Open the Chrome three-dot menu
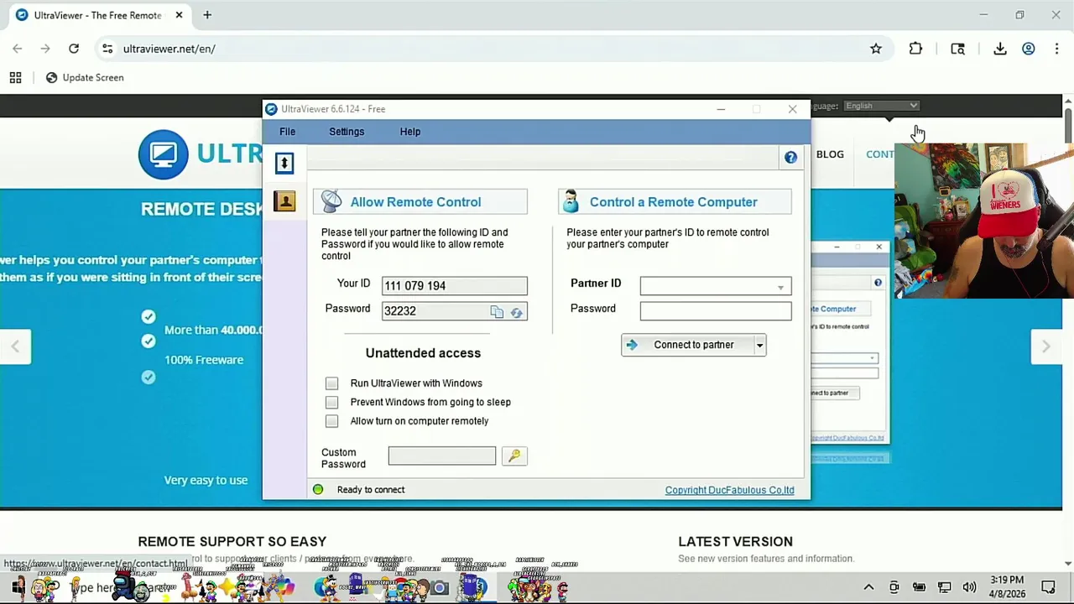1074x604 pixels. [1056, 49]
